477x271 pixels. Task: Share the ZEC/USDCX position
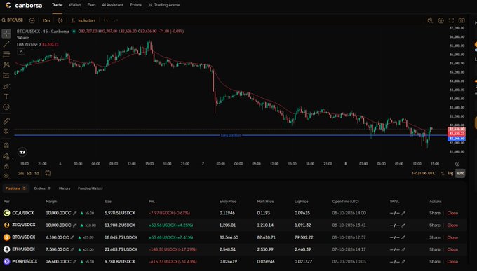(x=435, y=225)
